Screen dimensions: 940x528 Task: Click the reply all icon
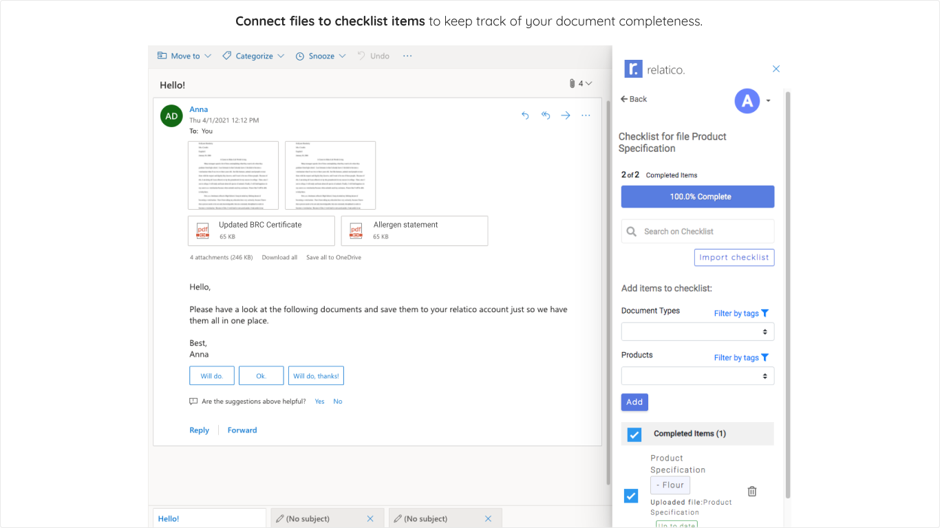tap(546, 115)
